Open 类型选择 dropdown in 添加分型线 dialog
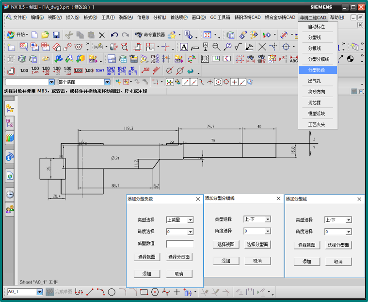The height and width of the screenshot is (302, 368). pos(349,220)
